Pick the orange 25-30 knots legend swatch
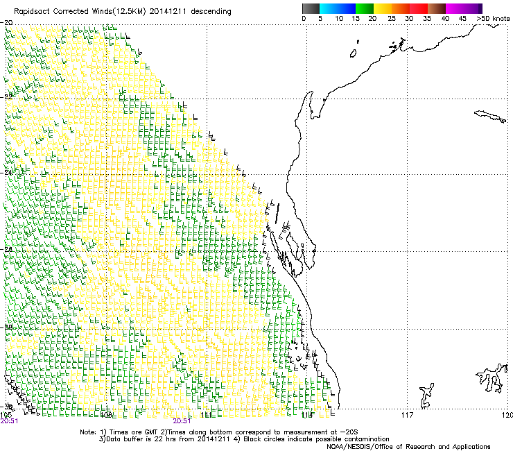This screenshot has height=451, width=513. pos(401,8)
